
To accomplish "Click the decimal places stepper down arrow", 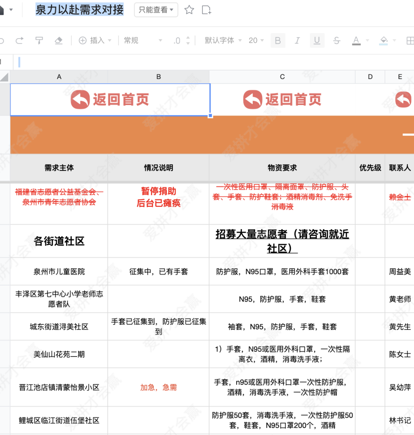I will pyautogui.click(x=188, y=43).
